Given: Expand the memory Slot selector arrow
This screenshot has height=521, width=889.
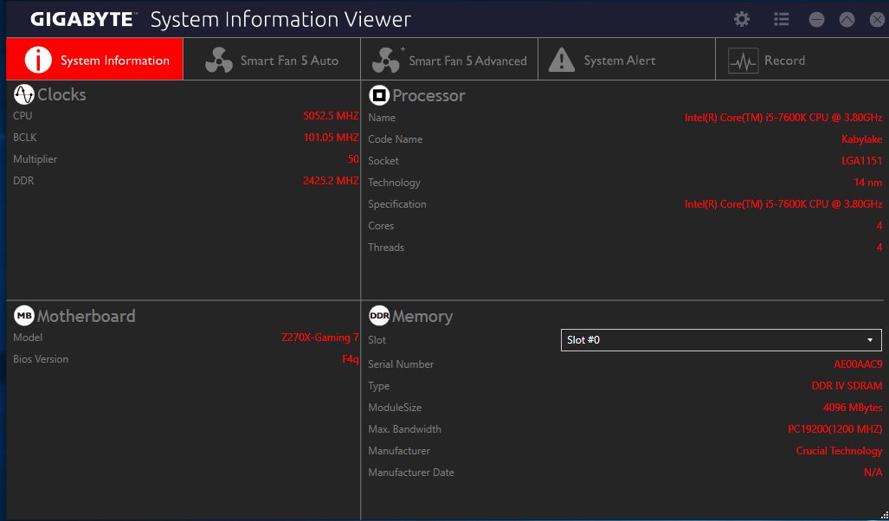Looking at the screenshot, I should tap(870, 340).
